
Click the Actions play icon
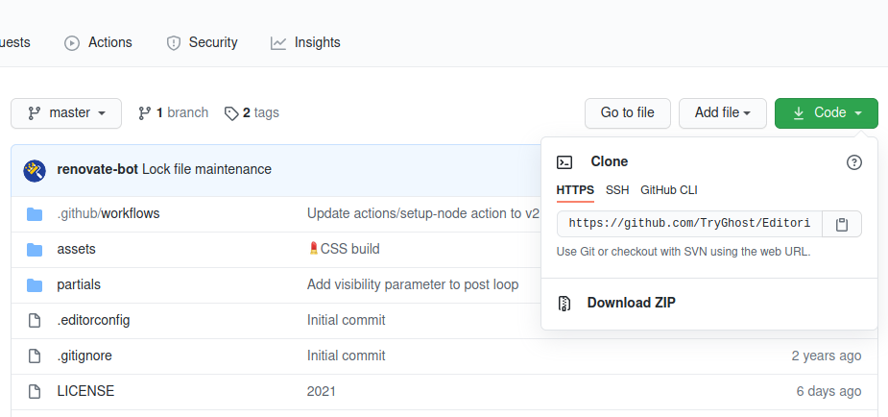(72, 43)
